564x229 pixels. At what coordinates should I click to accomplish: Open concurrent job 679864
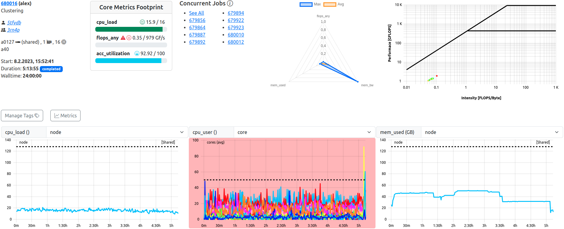click(x=197, y=27)
